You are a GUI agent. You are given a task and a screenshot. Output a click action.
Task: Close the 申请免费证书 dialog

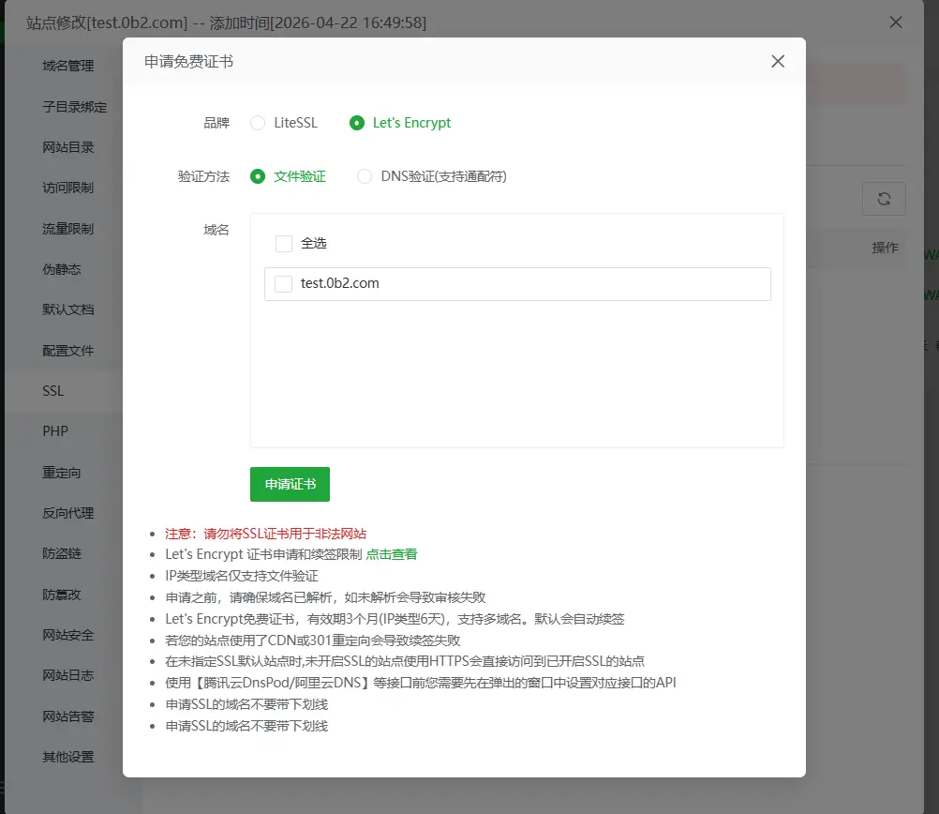pos(777,61)
